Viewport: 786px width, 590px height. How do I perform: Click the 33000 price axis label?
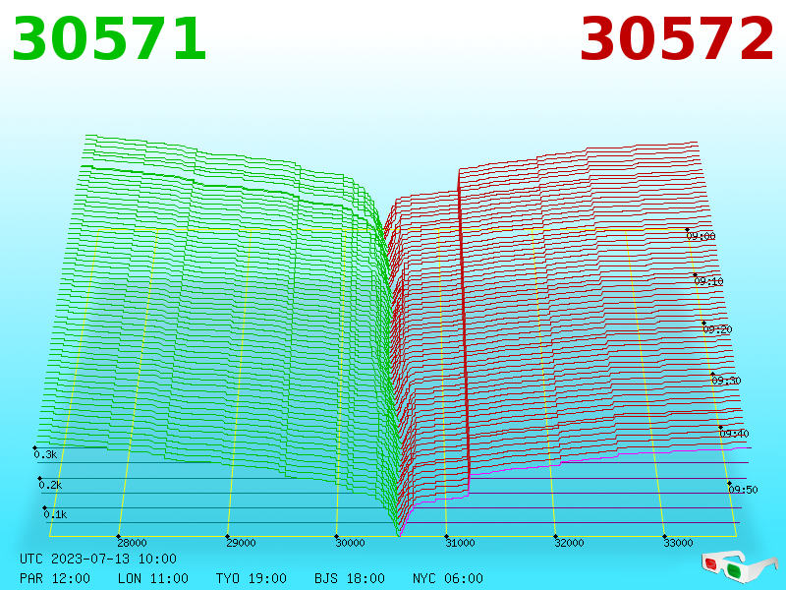[x=678, y=543]
